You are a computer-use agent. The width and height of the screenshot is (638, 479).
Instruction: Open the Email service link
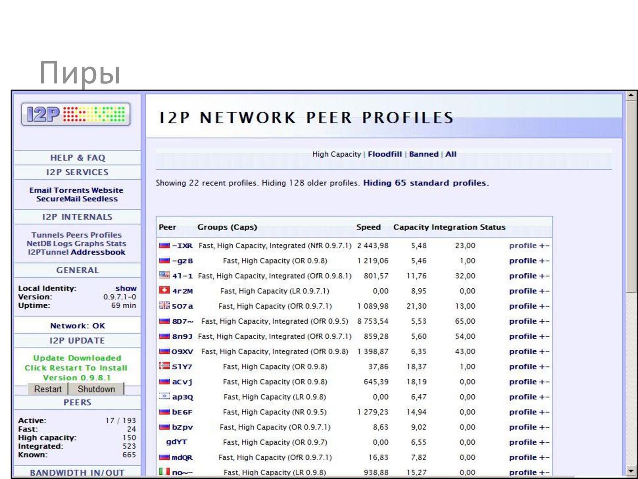41,190
